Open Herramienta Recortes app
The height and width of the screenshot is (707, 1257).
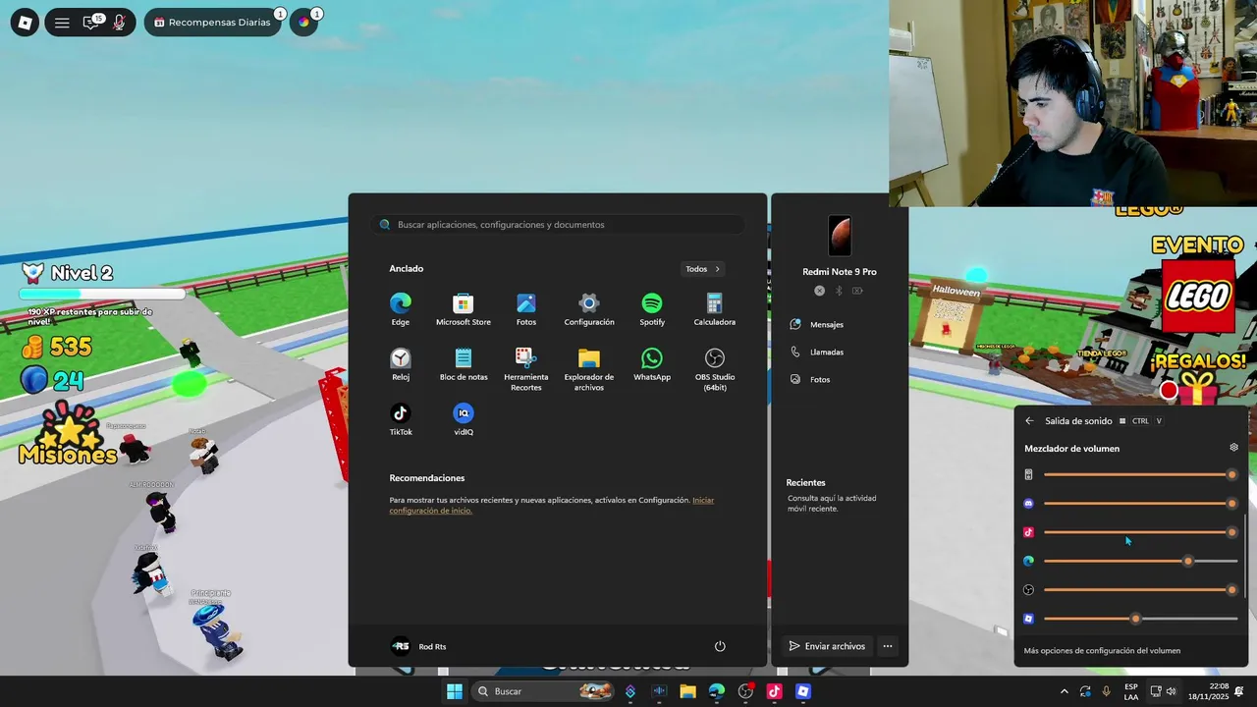click(526, 369)
